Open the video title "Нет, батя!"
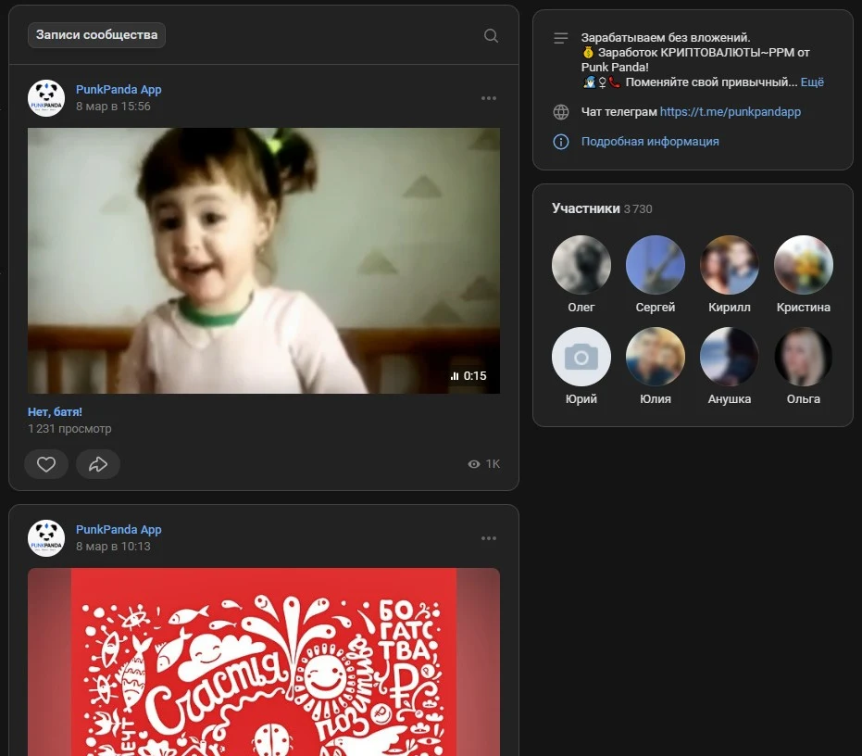This screenshot has width=862, height=756. click(x=55, y=411)
